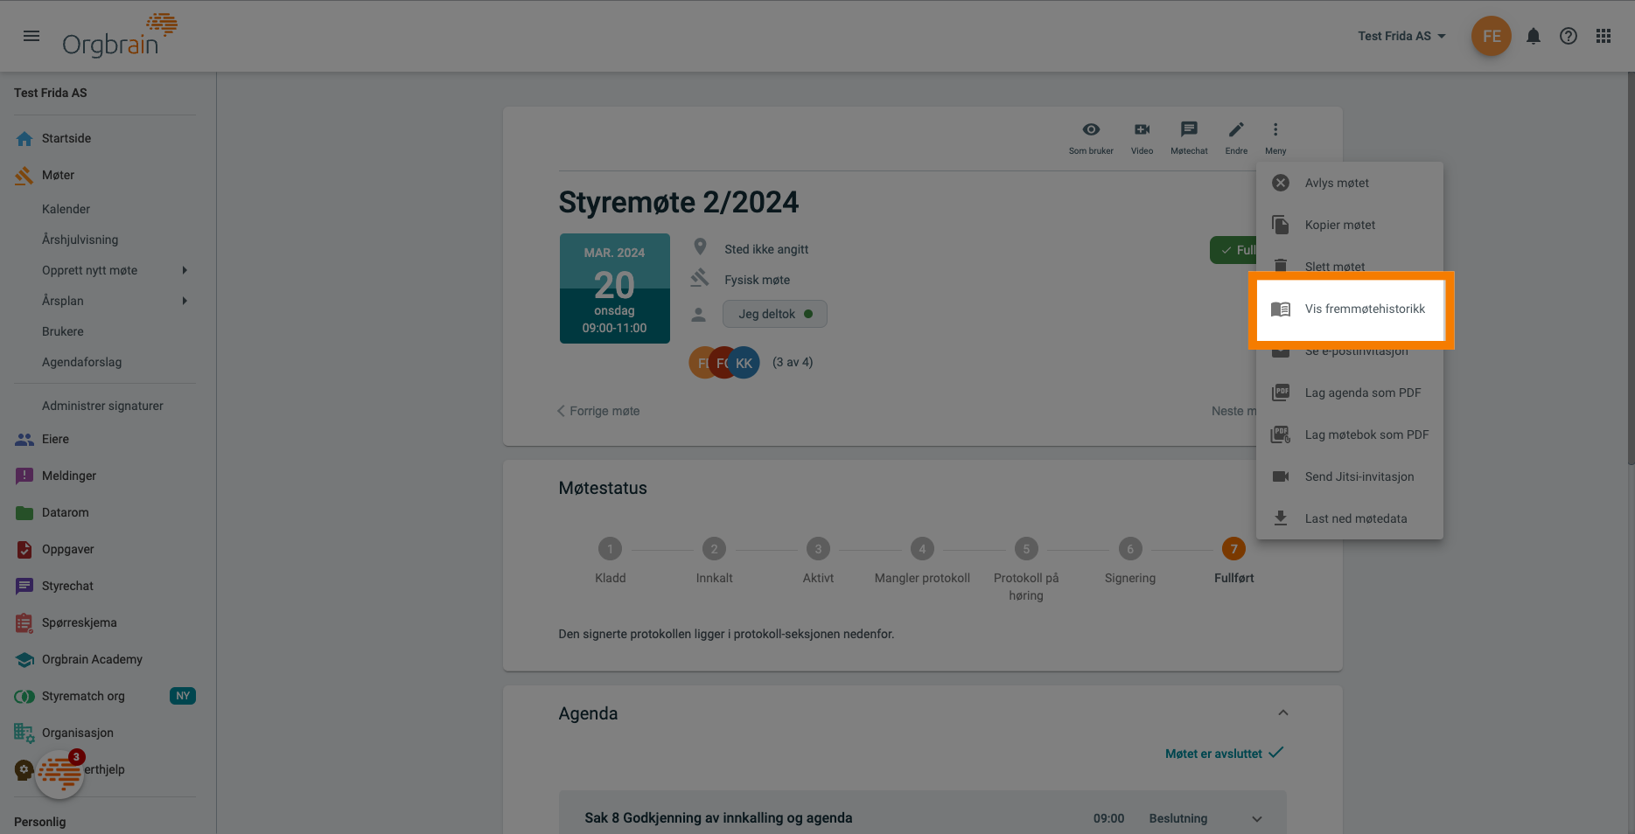Select Avlys møtet from menu

pyautogui.click(x=1350, y=183)
